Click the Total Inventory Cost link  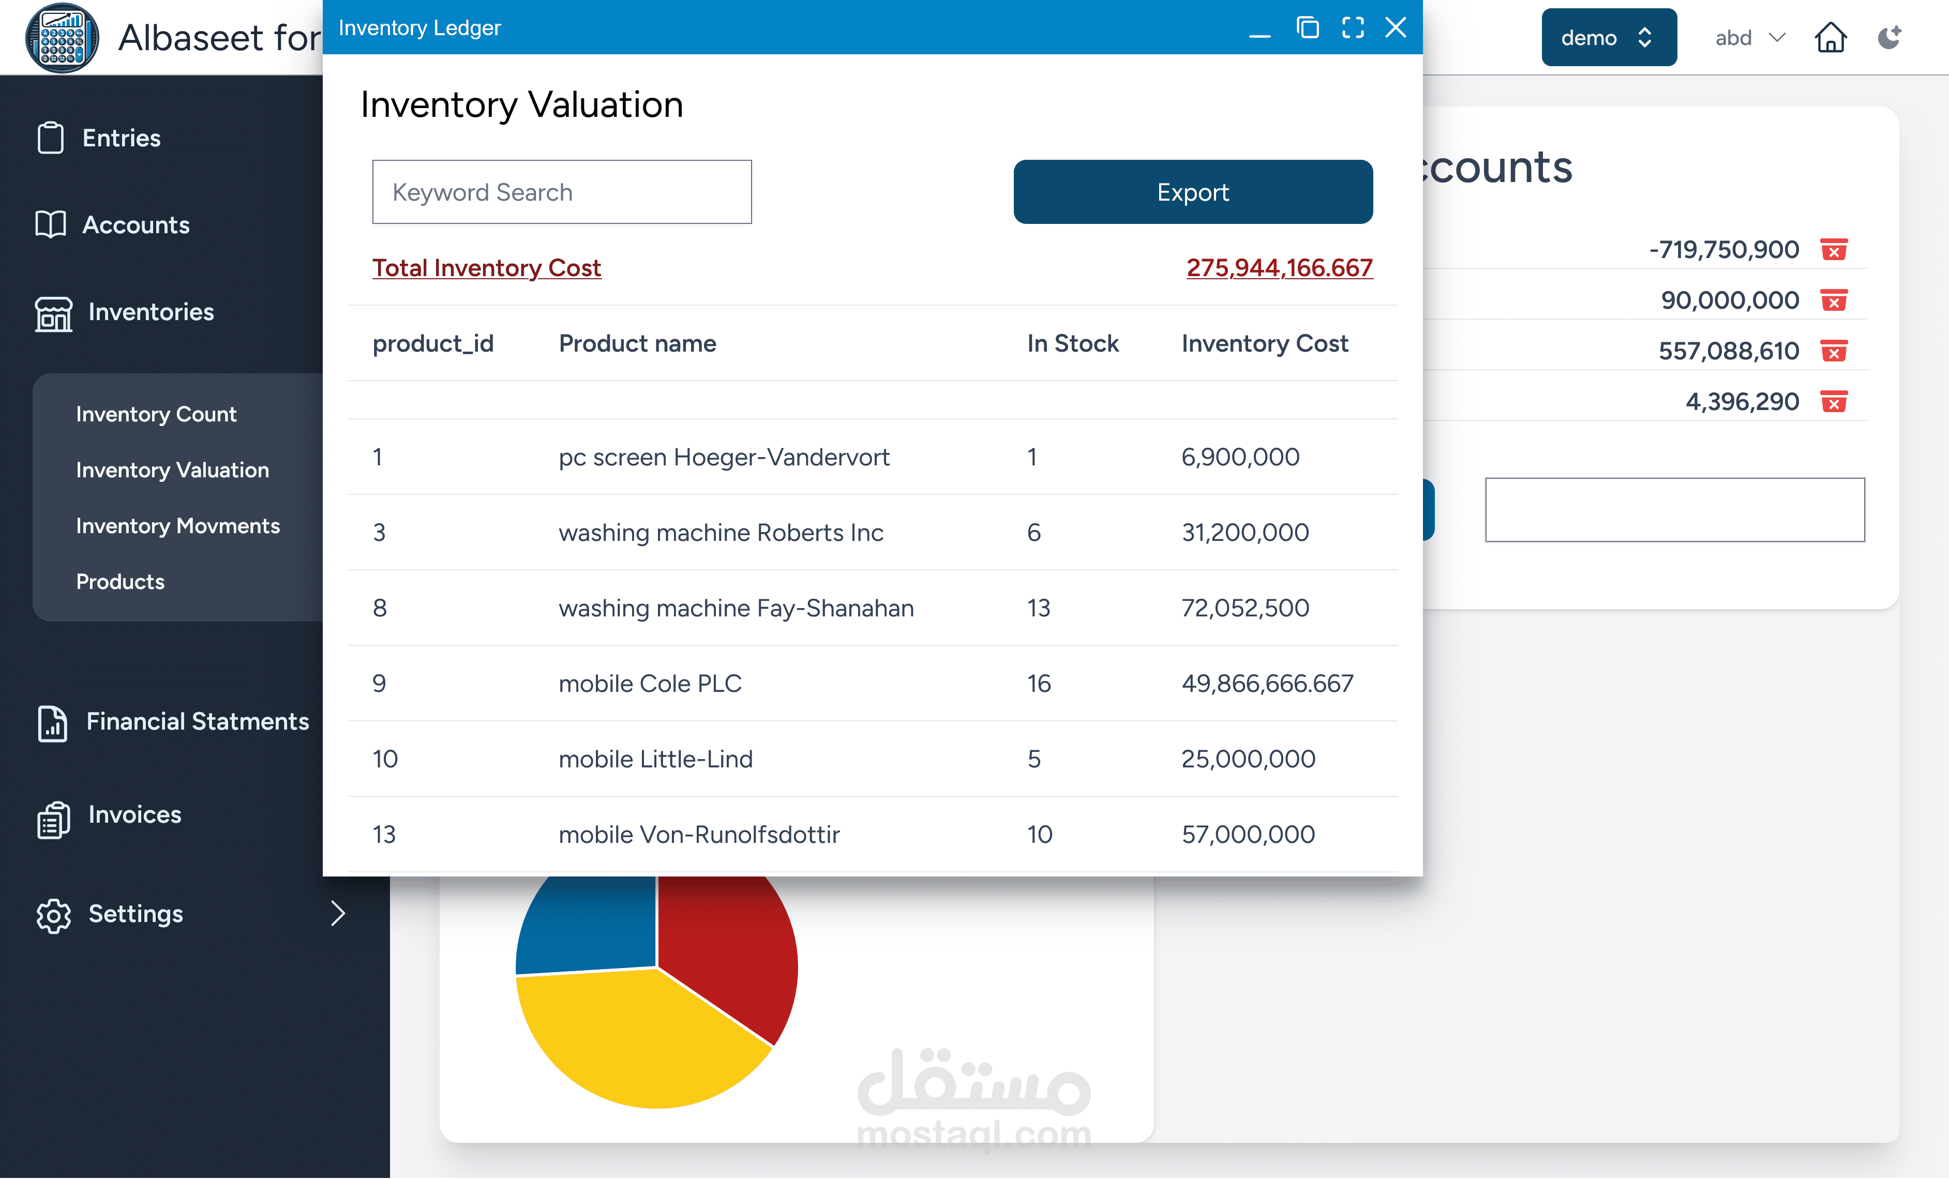[486, 268]
